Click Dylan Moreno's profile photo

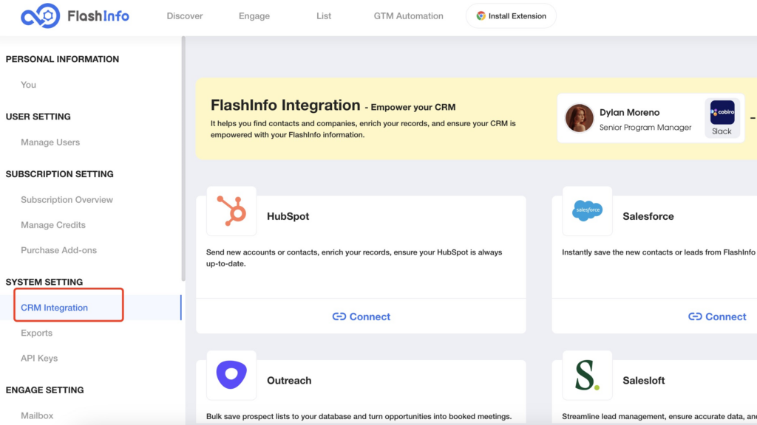click(x=579, y=118)
